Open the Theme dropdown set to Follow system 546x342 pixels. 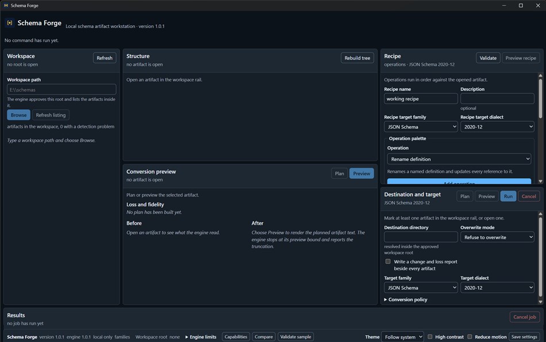point(402,337)
